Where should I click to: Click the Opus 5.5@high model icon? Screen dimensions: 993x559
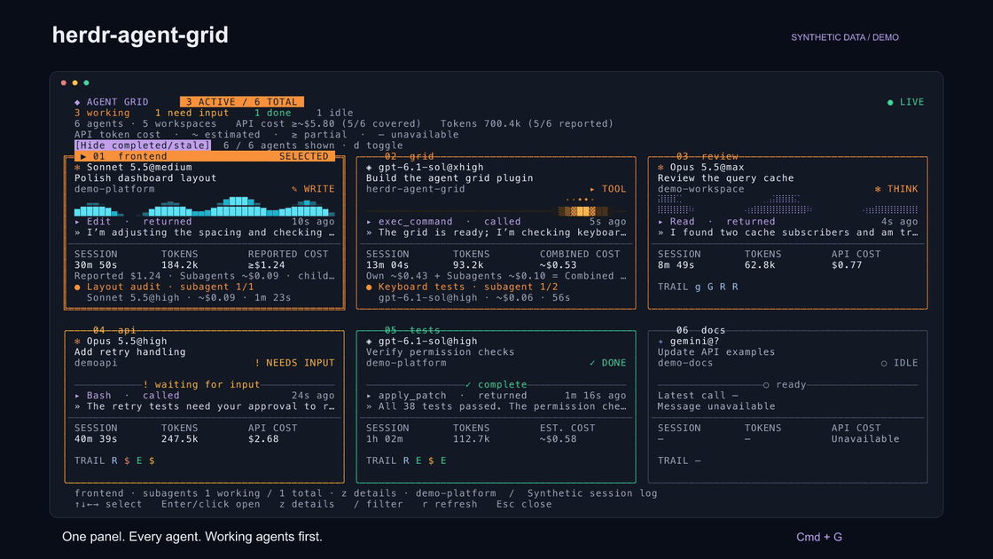(77, 342)
